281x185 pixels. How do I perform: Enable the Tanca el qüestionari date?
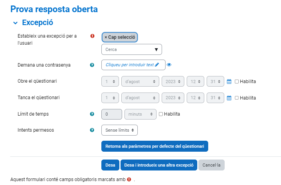tap(237, 98)
